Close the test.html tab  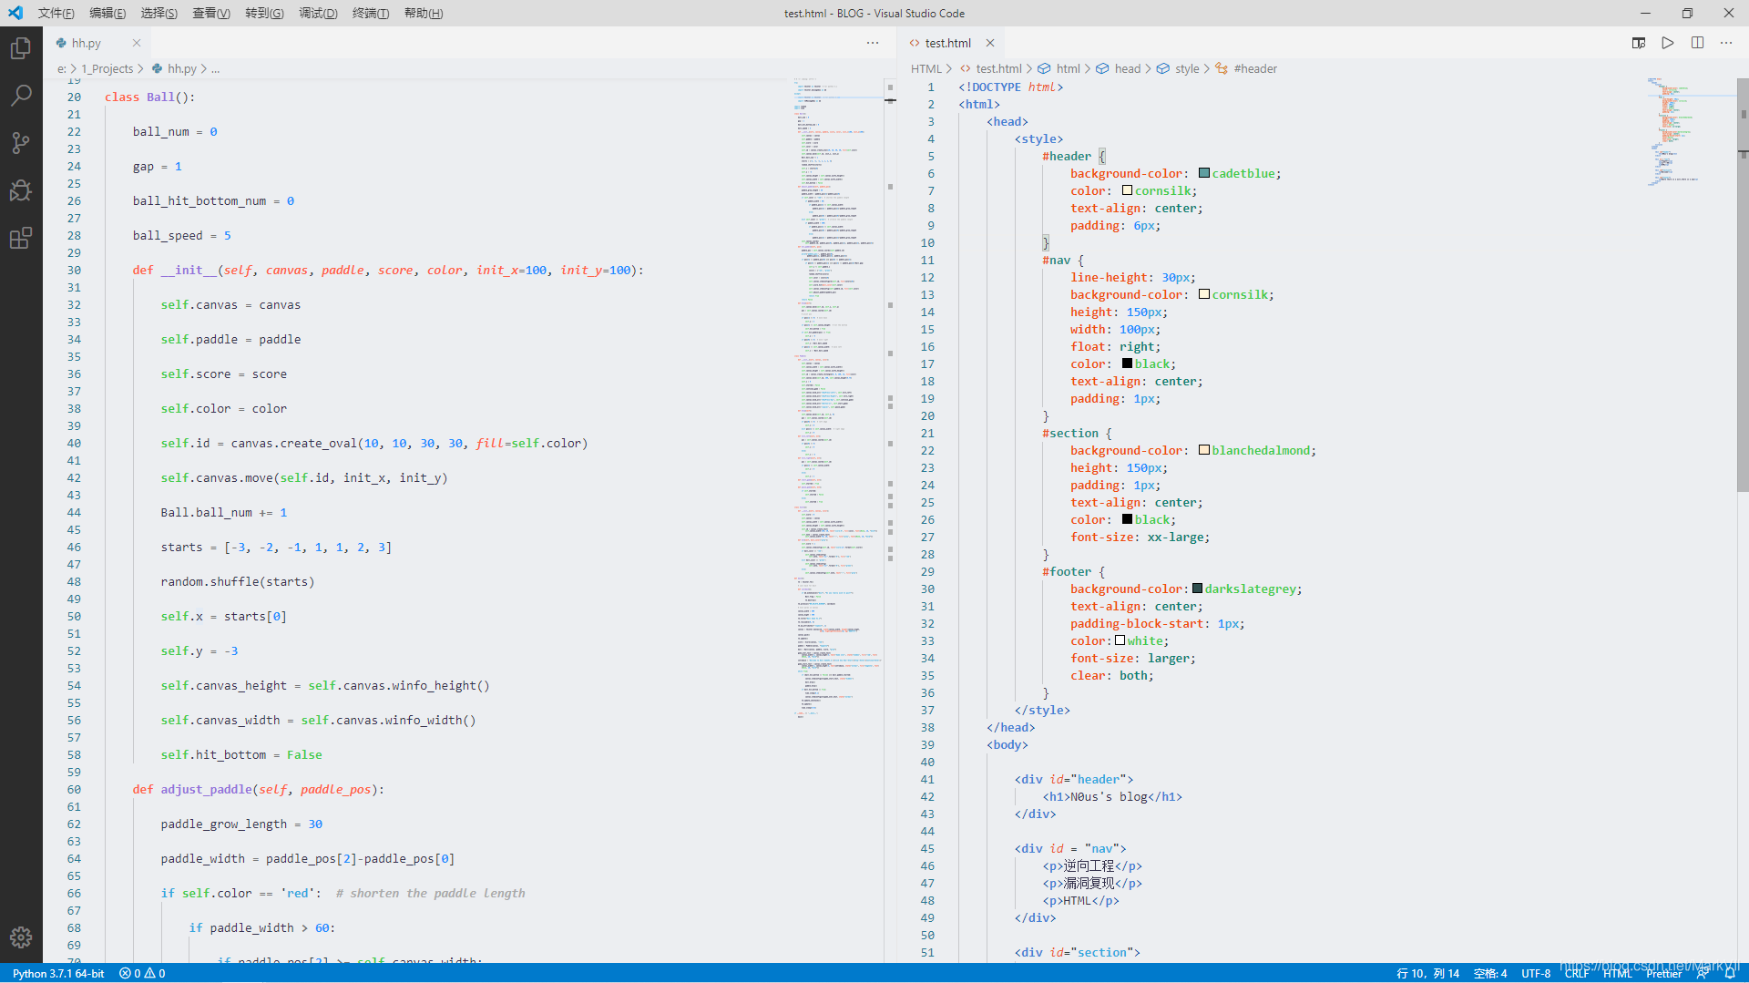coord(990,43)
